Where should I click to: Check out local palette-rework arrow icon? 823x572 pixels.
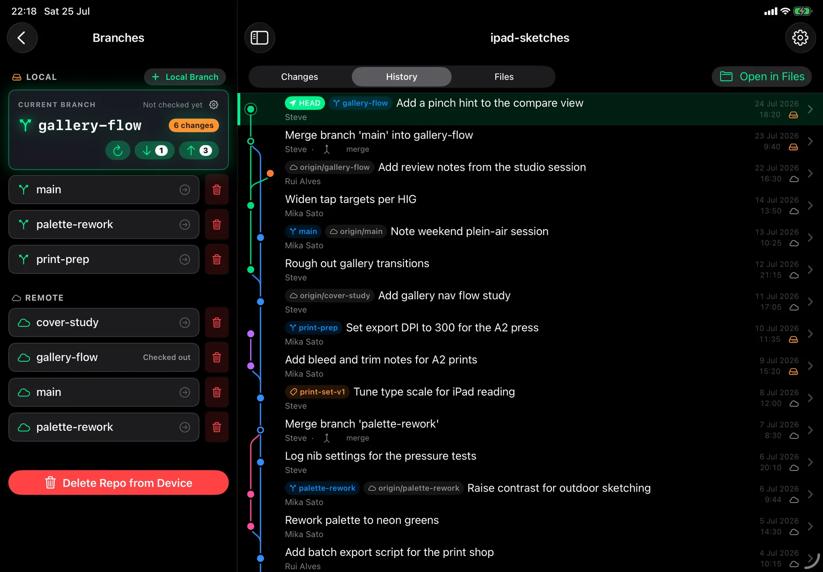pyautogui.click(x=185, y=225)
